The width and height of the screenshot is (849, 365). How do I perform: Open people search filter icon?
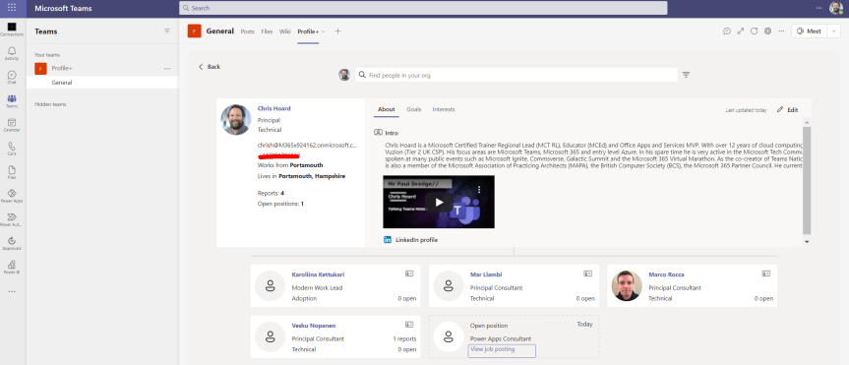[686, 75]
